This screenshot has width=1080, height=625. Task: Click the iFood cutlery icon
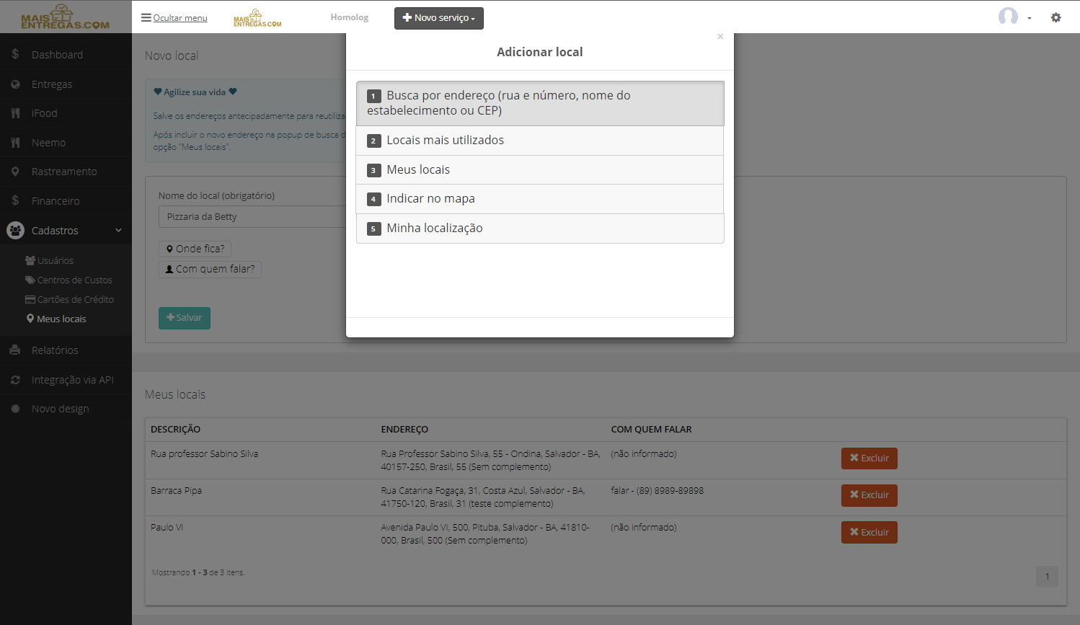click(15, 113)
